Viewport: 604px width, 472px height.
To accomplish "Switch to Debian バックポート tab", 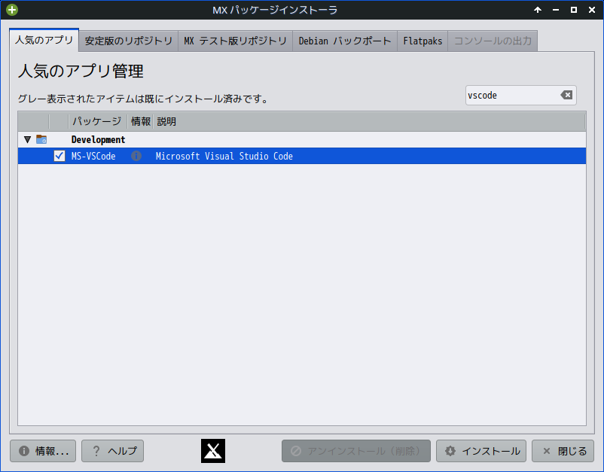I will tap(345, 41).
